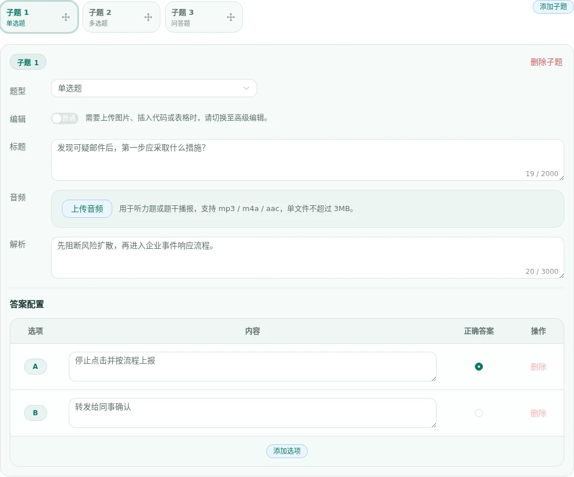Click the 操作 column header
This screenshot has height=477, width=574.
pos(538,331)
